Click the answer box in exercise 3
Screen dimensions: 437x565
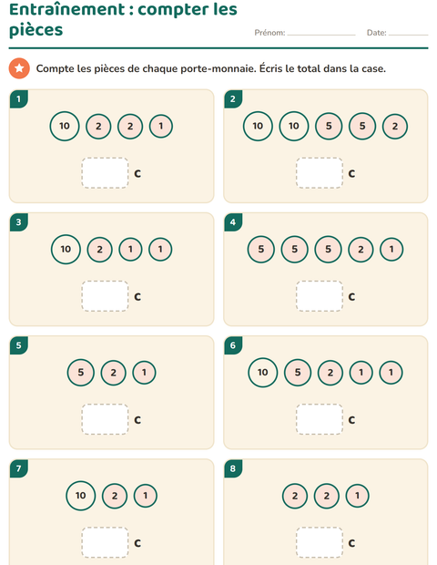coord(105,296)
